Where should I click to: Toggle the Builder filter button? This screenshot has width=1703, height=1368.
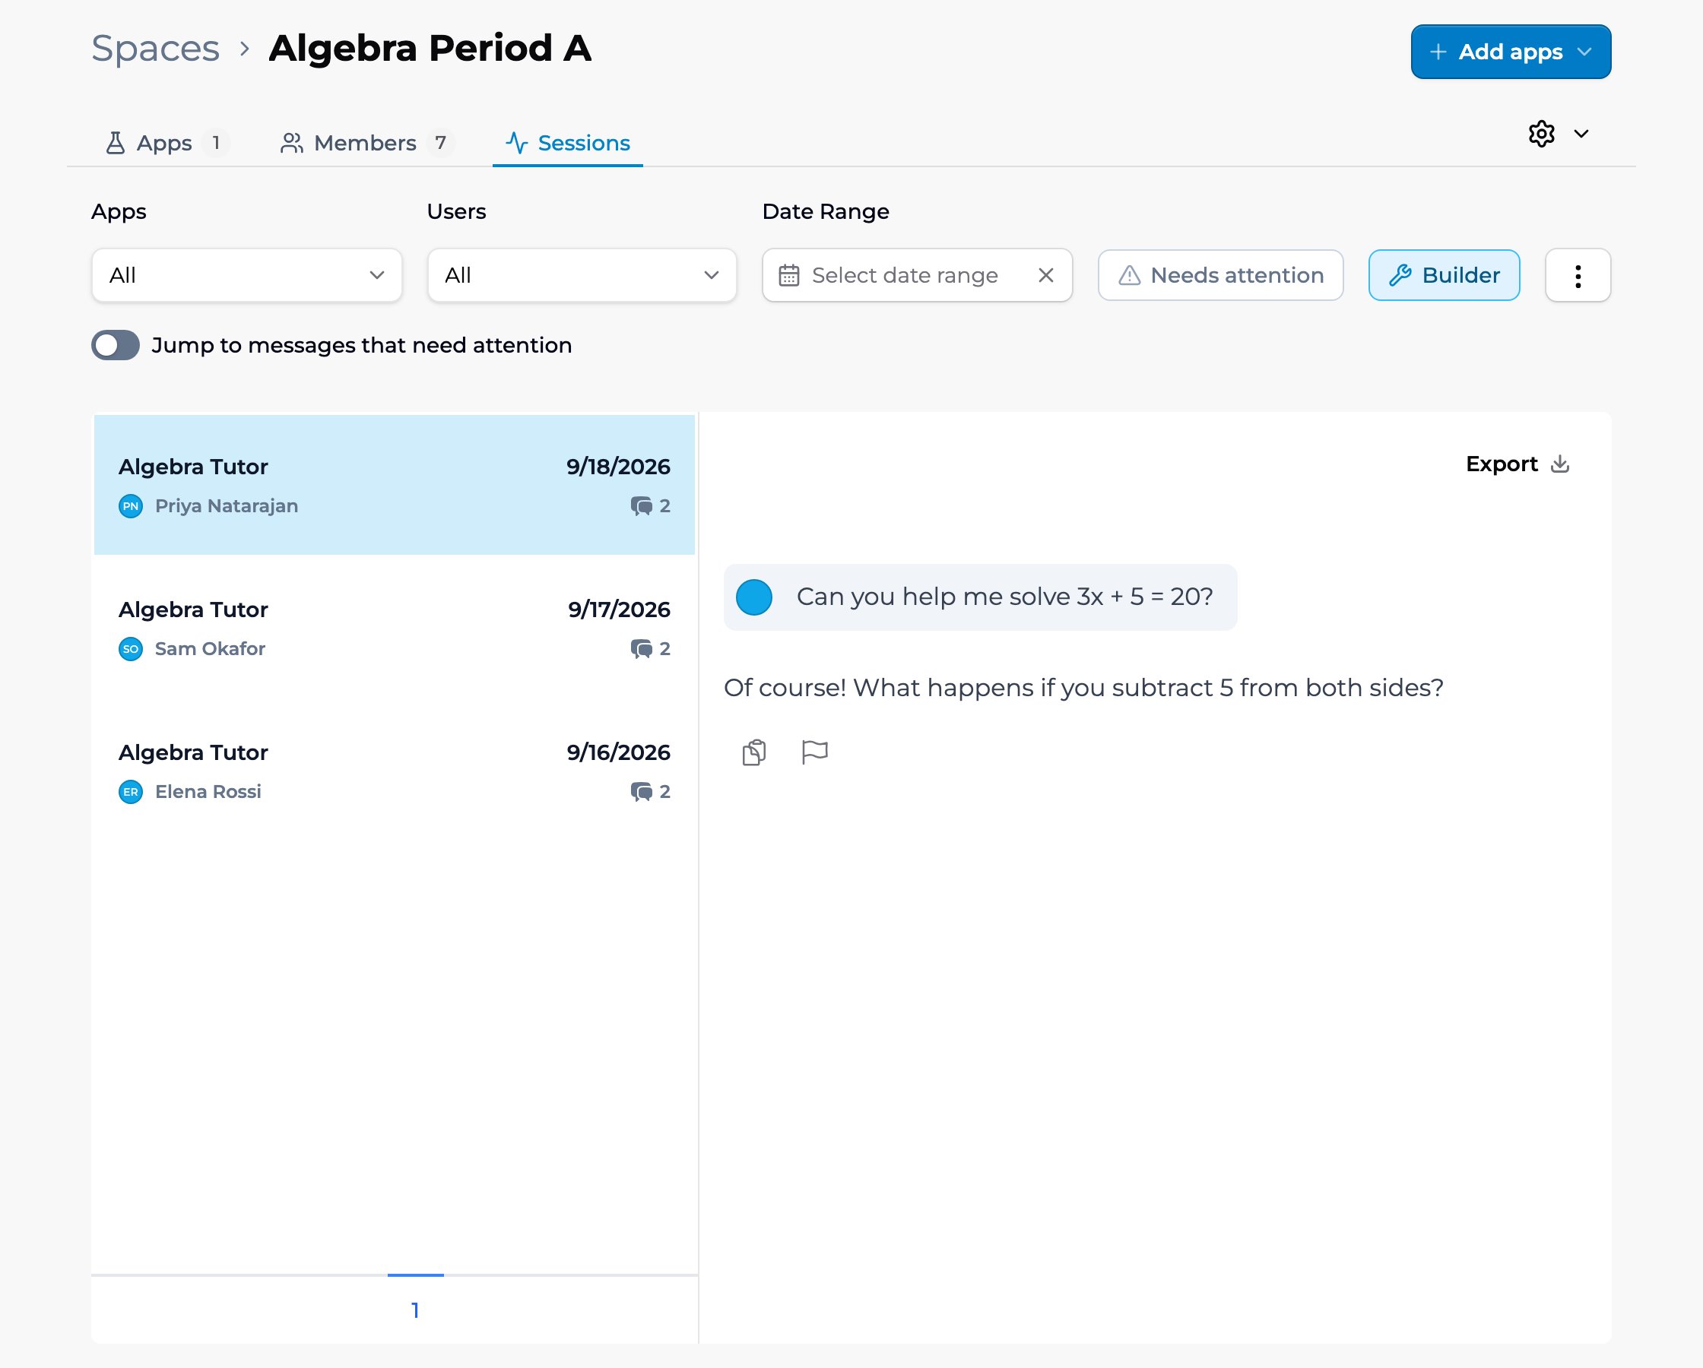(x=1444, y=275)
